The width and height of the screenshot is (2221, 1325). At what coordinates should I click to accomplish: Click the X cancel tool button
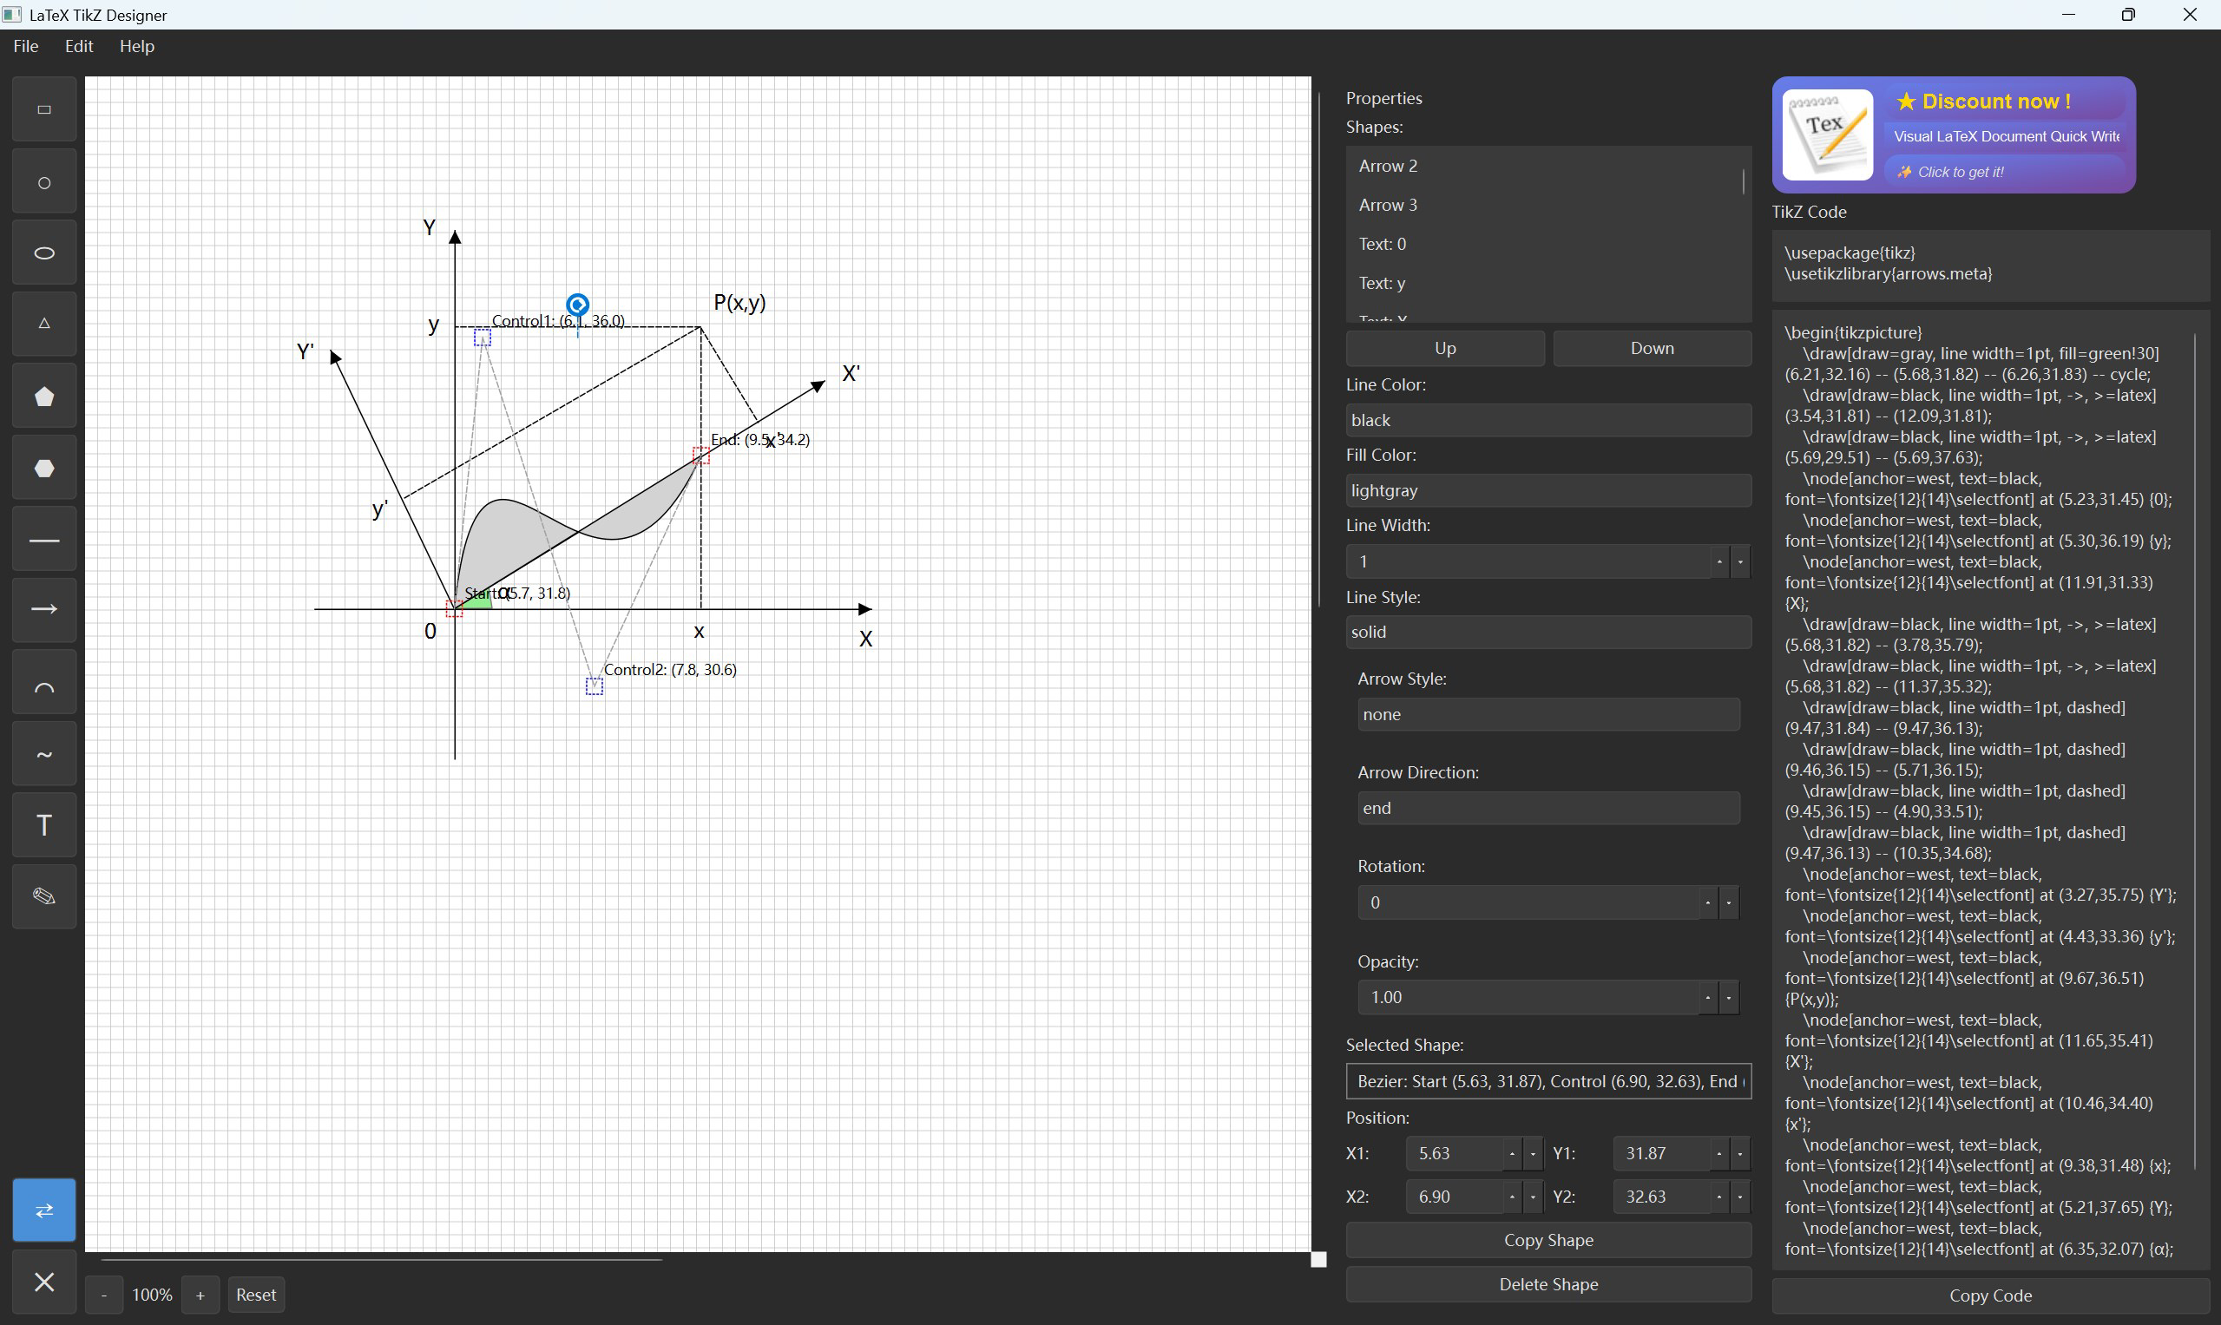[x=43, y=1282]
